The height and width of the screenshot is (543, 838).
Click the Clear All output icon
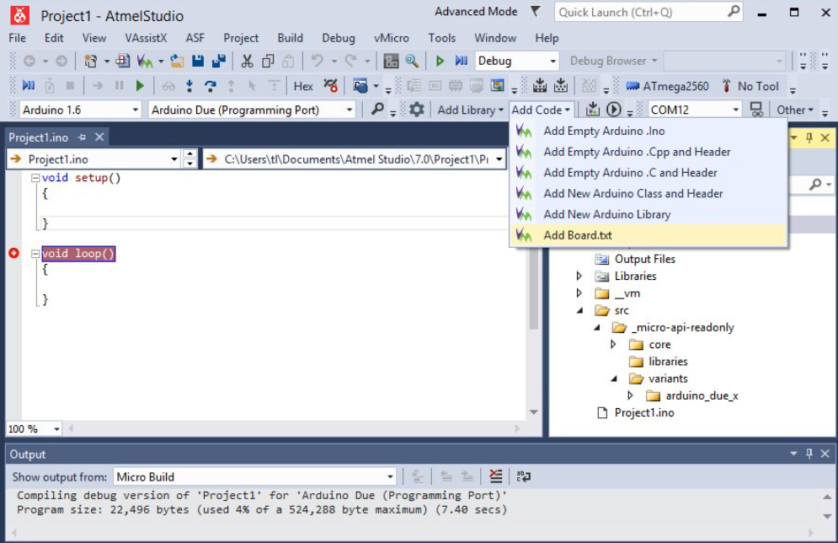tap(496, 476)
